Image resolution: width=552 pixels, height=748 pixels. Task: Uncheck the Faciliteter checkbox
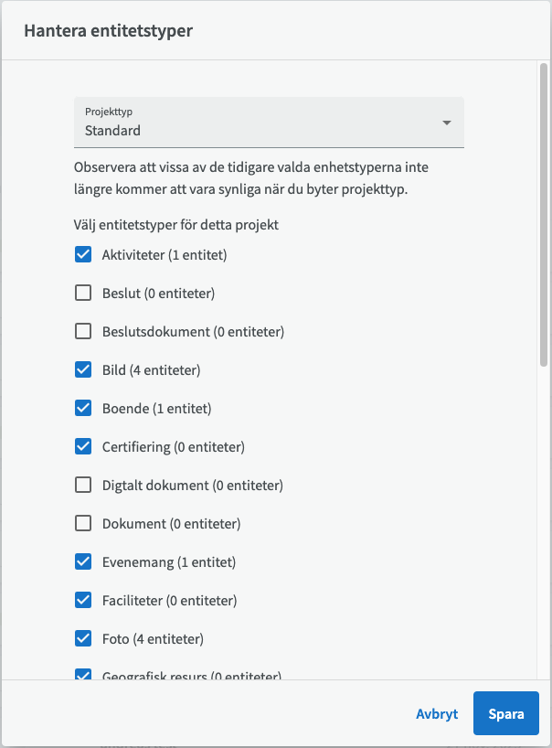(x=83, y=600)
